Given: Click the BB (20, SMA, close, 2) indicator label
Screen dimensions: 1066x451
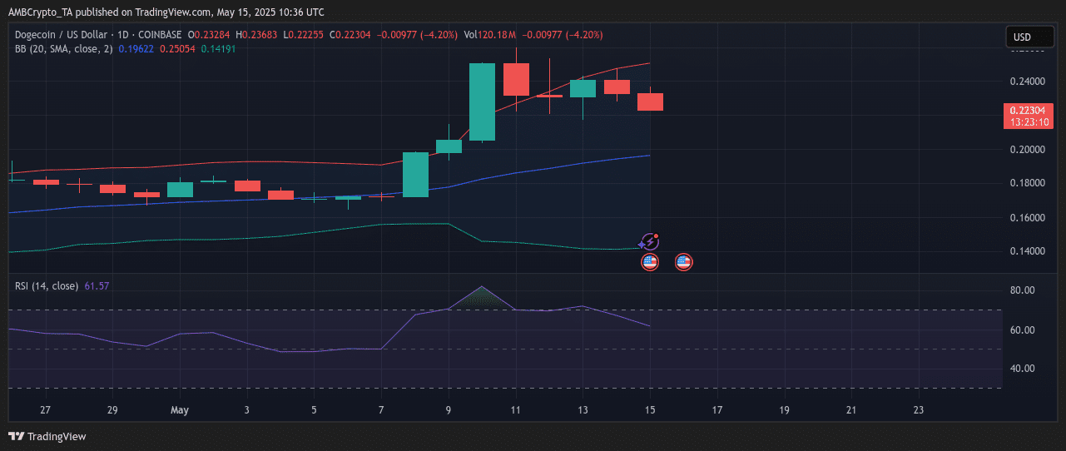Looking at the screenshot, I should [x=64, y=49].
